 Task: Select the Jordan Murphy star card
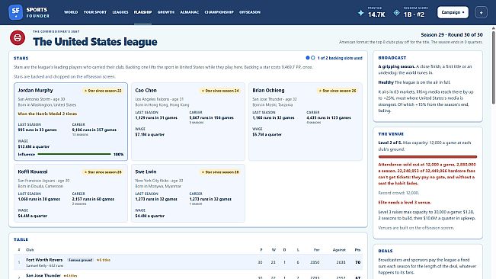click(x=71, y=122)
